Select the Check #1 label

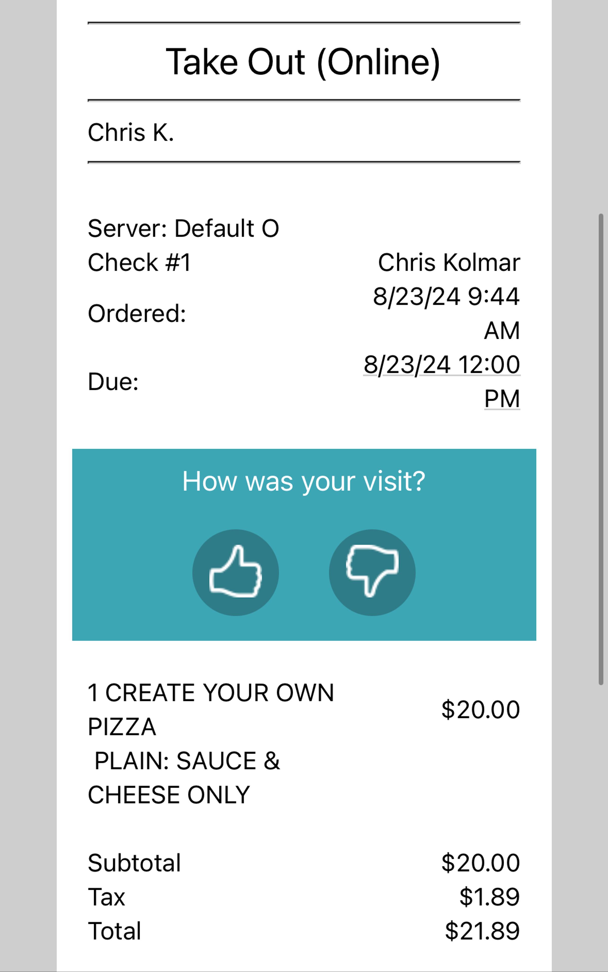click(x=139, y=263)
